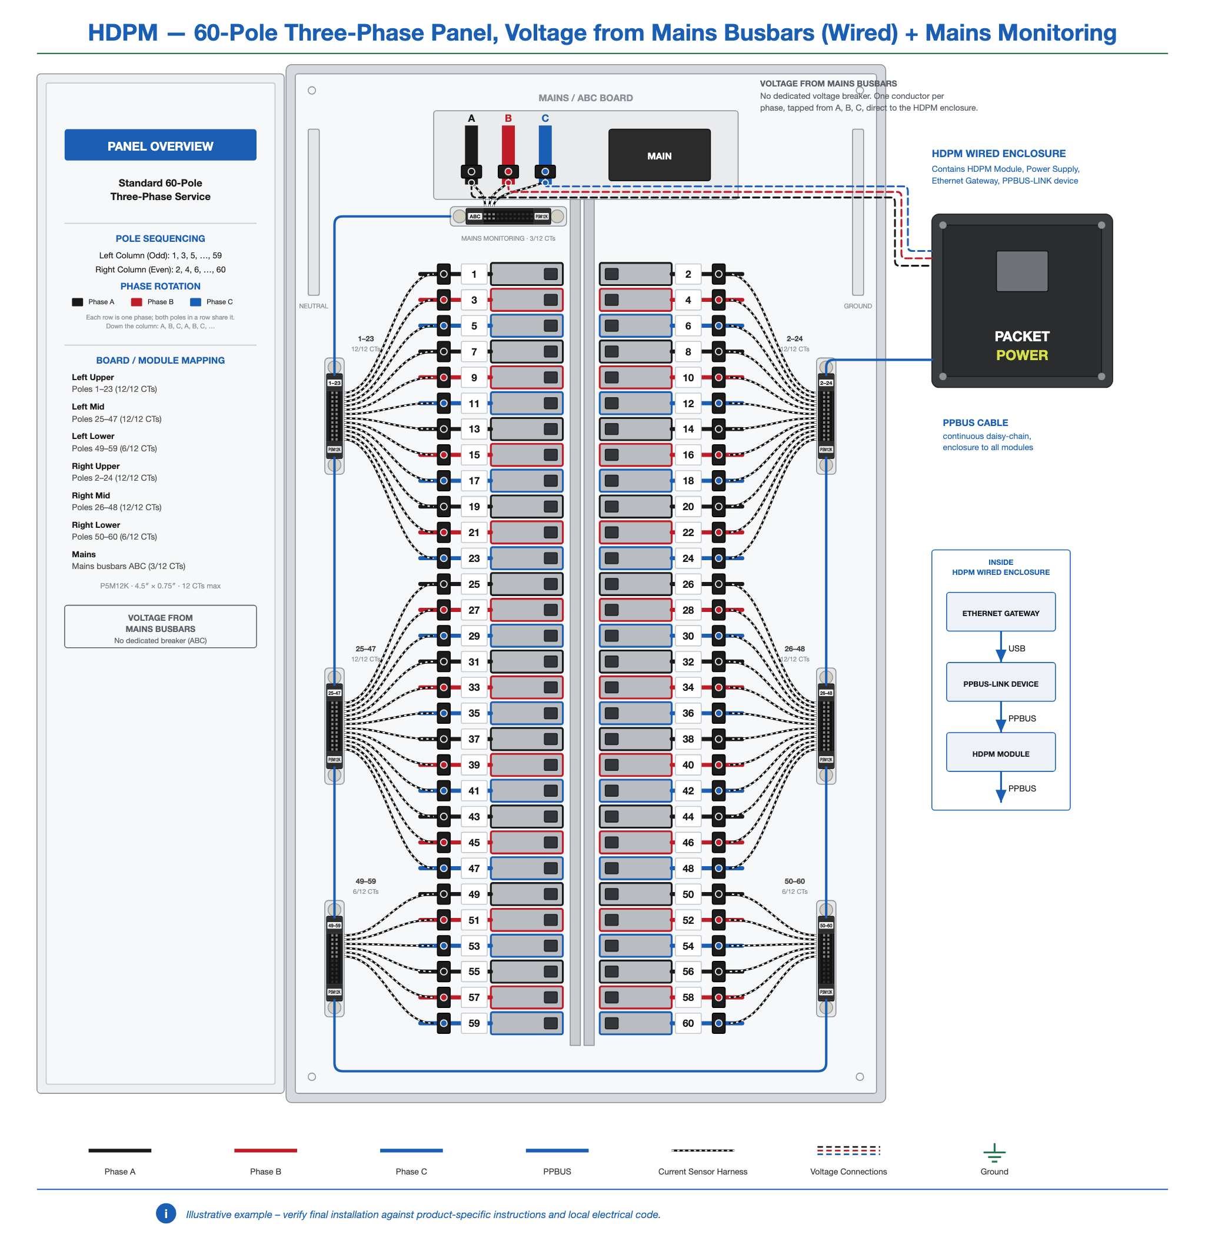Screen dimensions: 1205x1241
Task: Click the HDPM MODULE block
Action: point(1000,753)
